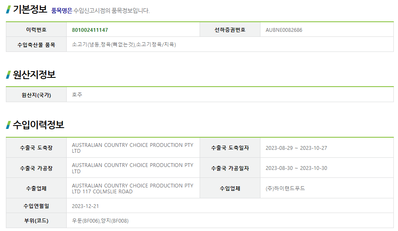Click the slash icon beside 수입이력정보 heading
398x231 pixels.
[8, 125]
